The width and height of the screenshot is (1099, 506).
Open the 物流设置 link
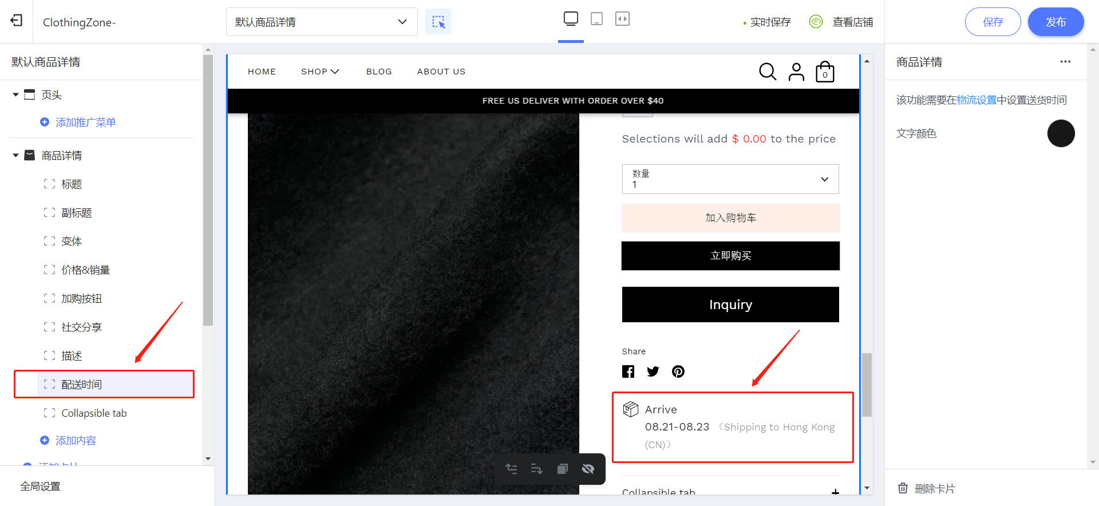tap(977, 100)
